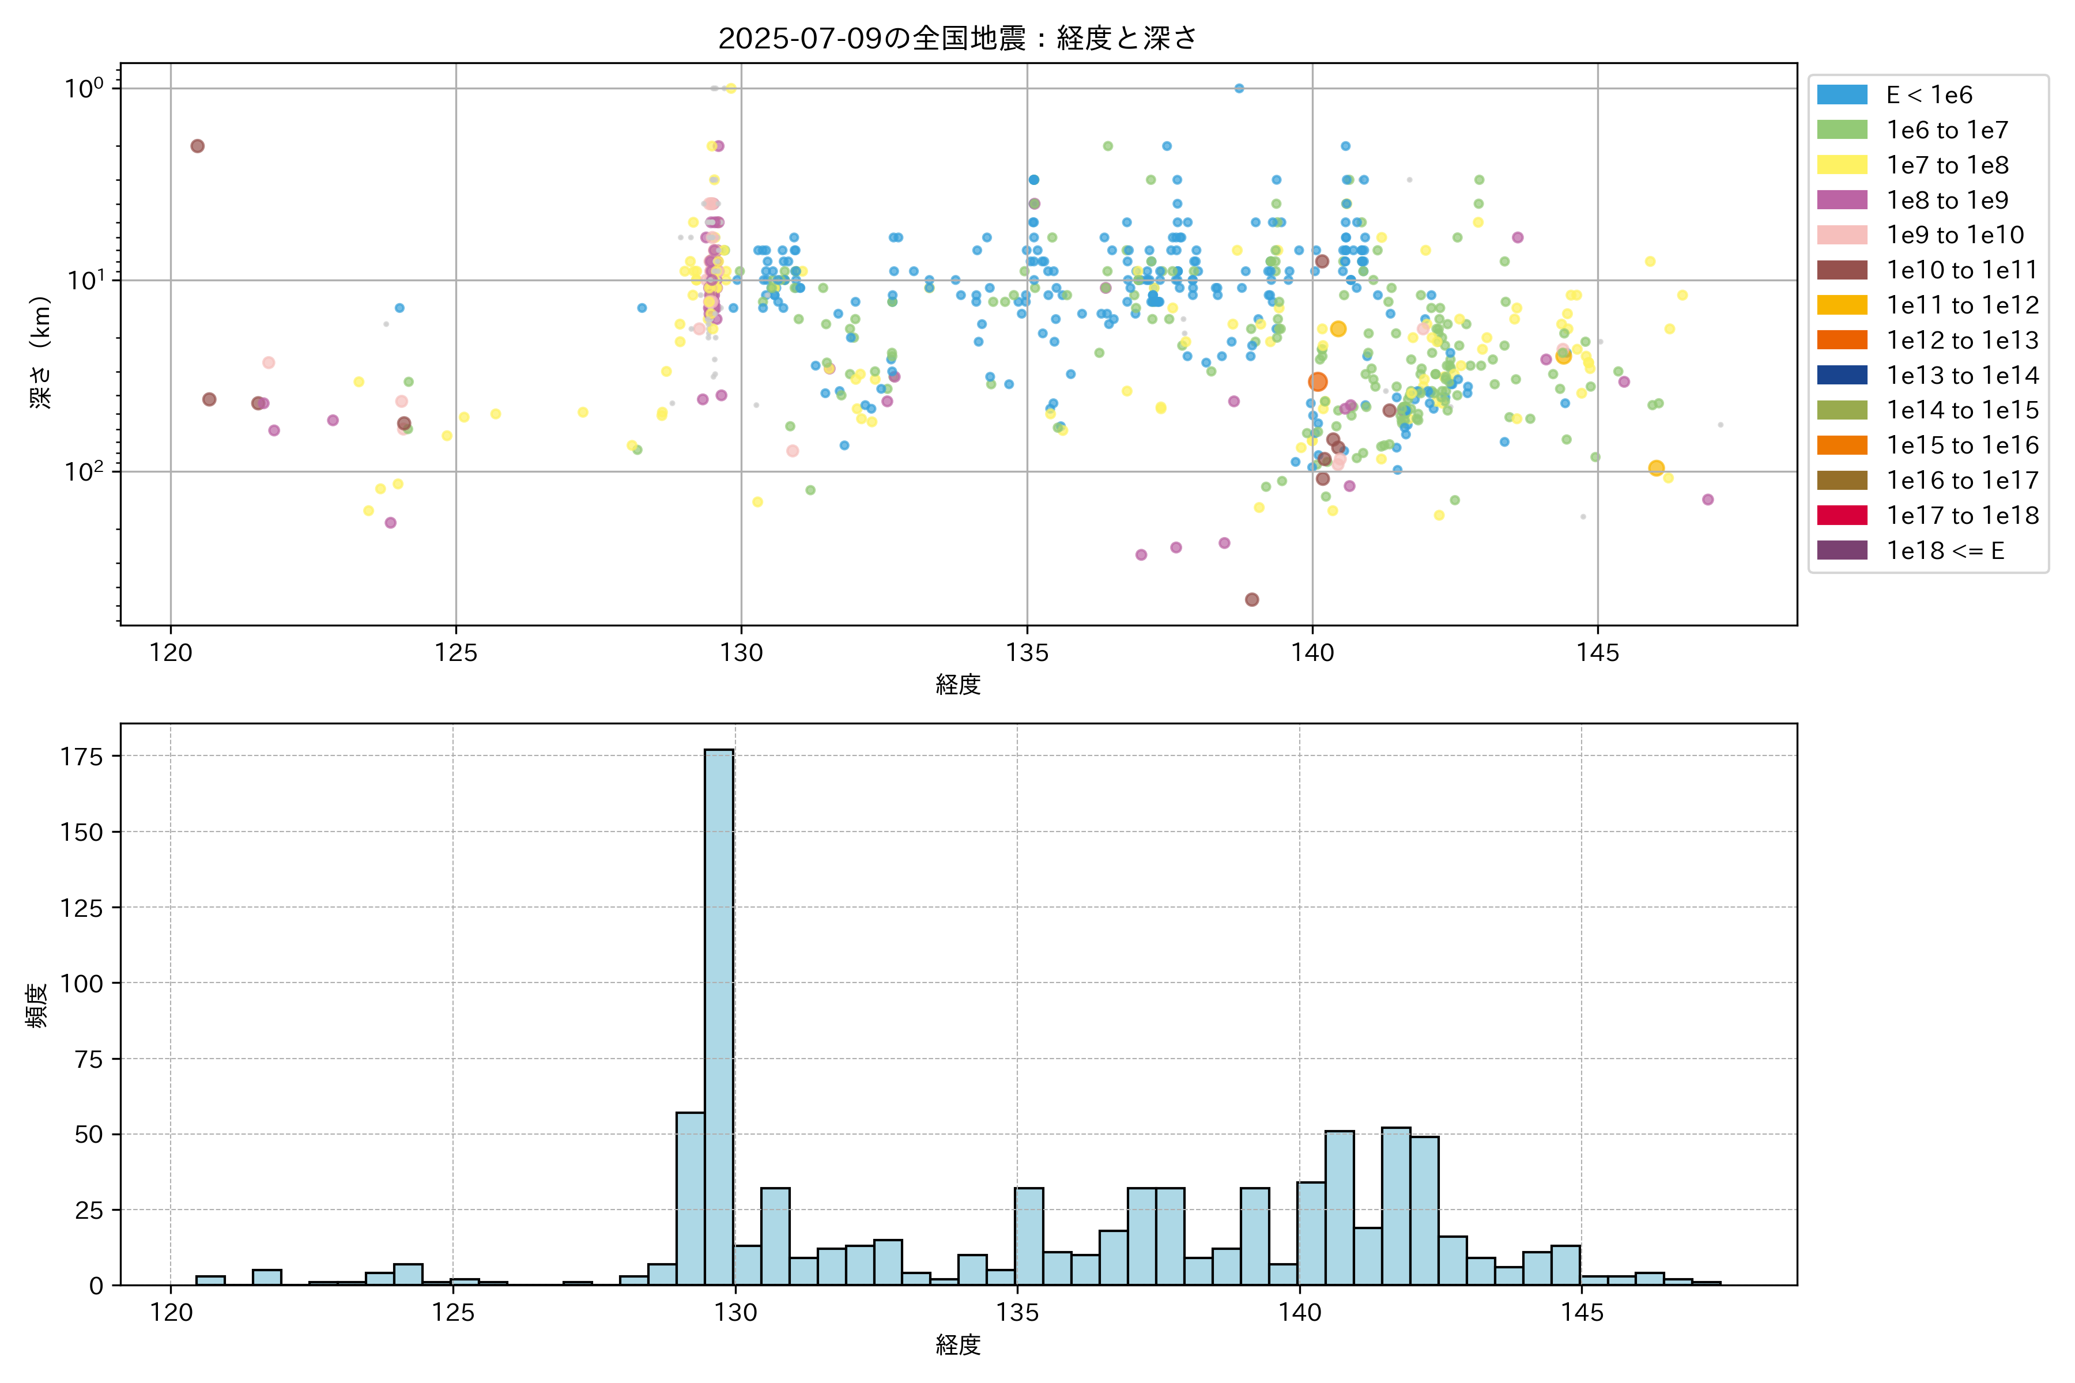The width and height of the screenshot is (2075, 1383).
Task: Click the large orange point near longitude 140
Action: (x=1317, y=382)
